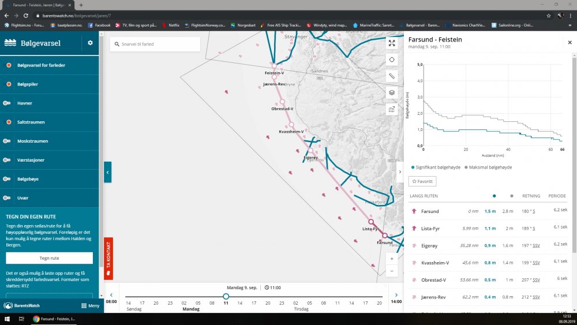This screenshot has height=325, width=577.
Task: Click the BarentsWatch logo
Action: [21, 305]
